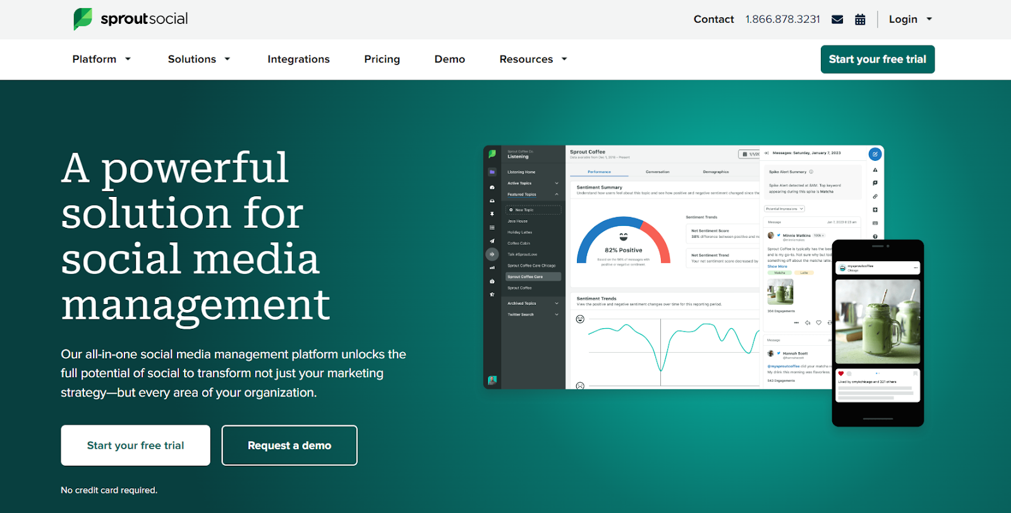Viewport: 1011px width, 513px height.
Task: Click bookmark icon on phone Instagram post
Action: pyautogui.click(x=915, y=374)
